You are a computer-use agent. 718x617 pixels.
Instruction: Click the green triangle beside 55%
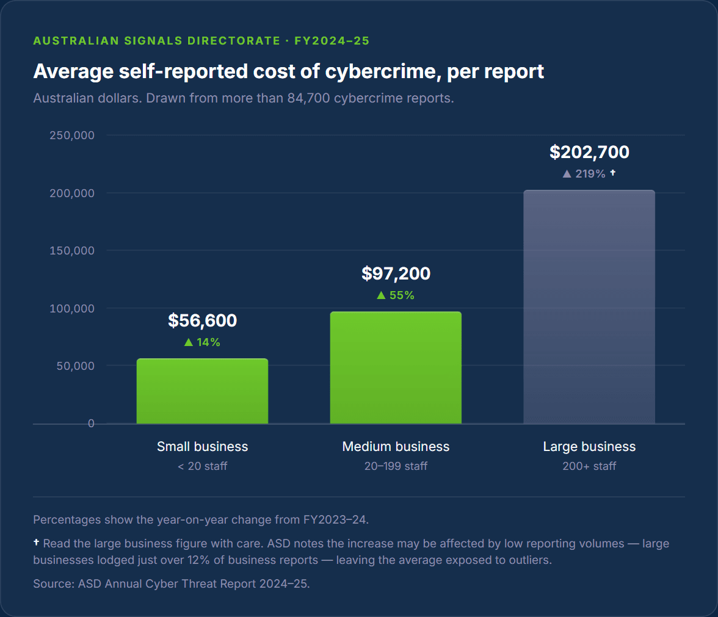[381, 295]
